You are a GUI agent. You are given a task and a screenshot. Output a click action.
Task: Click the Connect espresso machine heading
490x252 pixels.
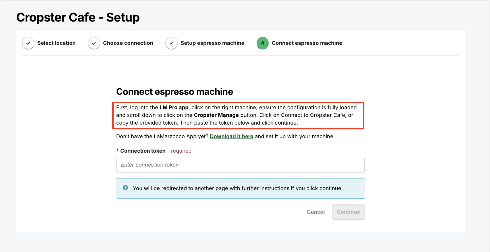pos(175,92)
